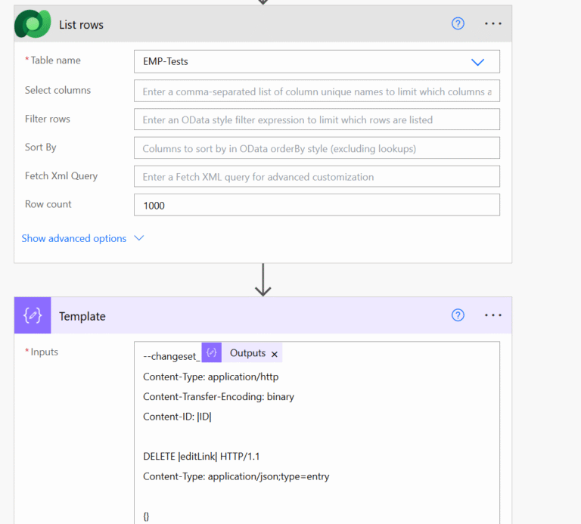The width and height of the screenshot is (581, 524).
Task: Click the Sort By label
Action: [x=40, y=147]
